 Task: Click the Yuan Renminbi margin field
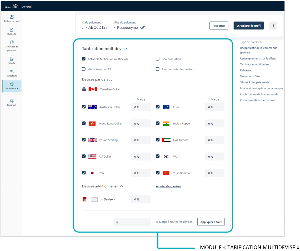coord(215,173)
